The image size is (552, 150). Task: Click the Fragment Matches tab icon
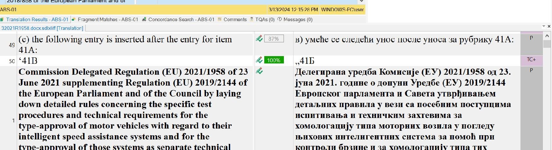pyautogui.click(x=74, y=19)
